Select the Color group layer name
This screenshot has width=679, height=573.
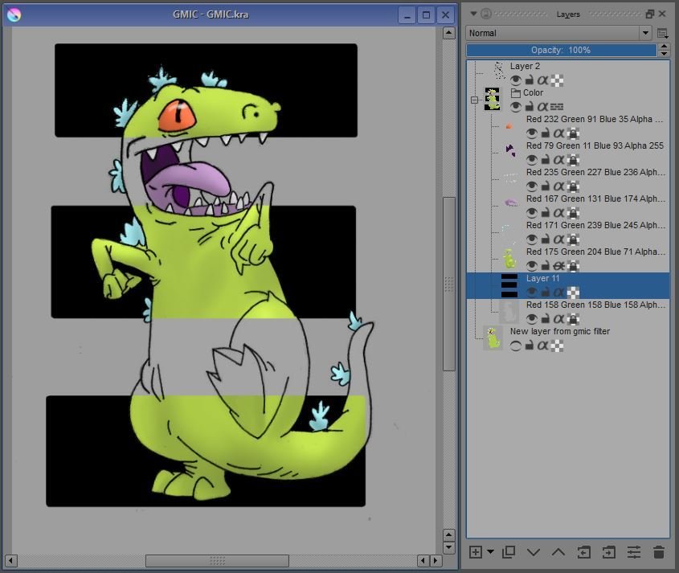pyautogui.click(x=533, y=92)
